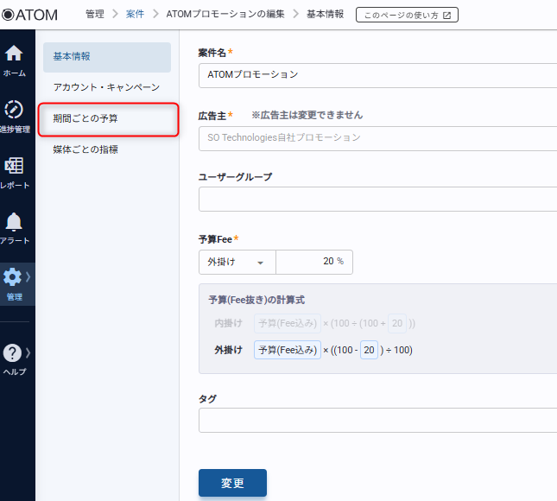This screenshot has height=501, width=557.
Task: Click external link icon in usage button
Action: tap(446, 15)
